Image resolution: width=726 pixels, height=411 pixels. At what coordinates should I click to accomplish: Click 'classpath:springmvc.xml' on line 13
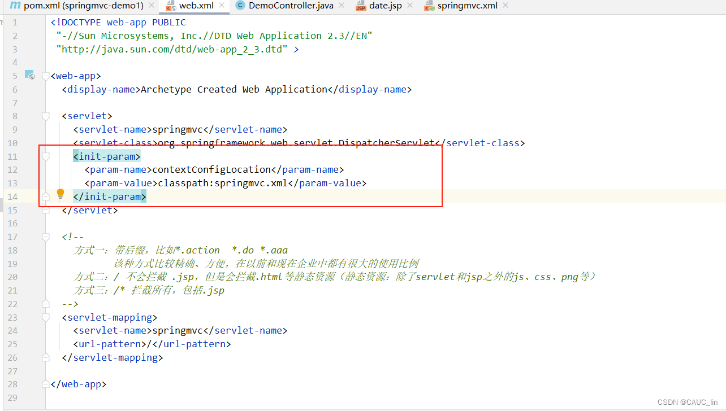(x=223, y=183)
